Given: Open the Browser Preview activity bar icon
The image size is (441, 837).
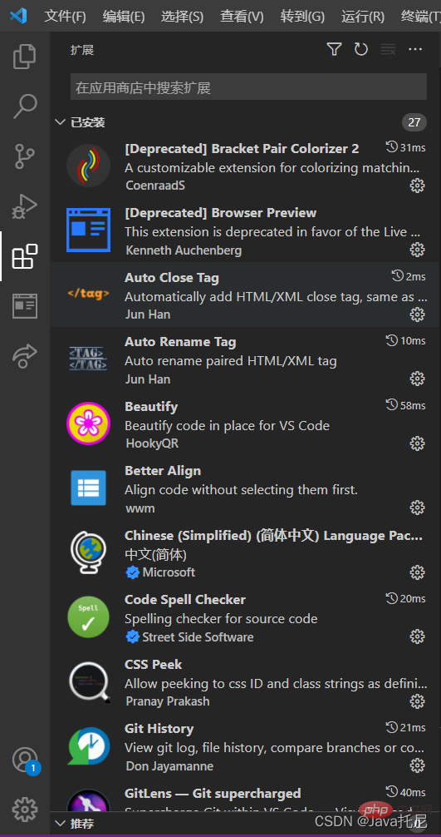Looking at the screenshot, I should click(25, 306).
